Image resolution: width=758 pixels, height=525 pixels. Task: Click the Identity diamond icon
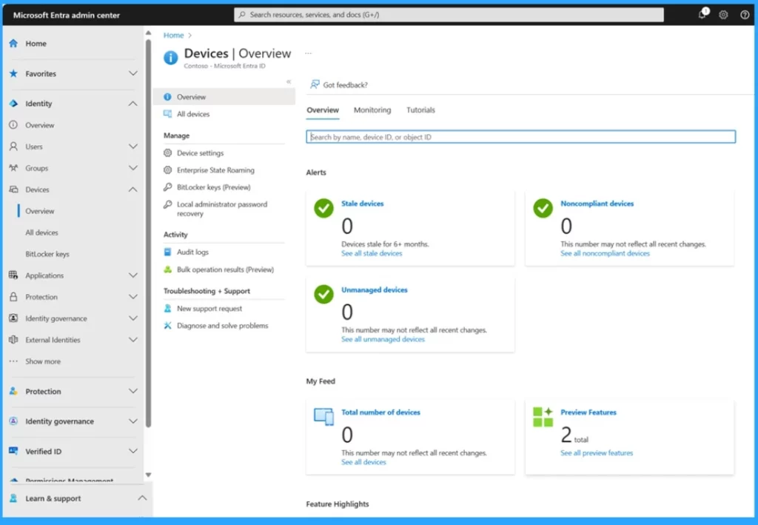13,104
